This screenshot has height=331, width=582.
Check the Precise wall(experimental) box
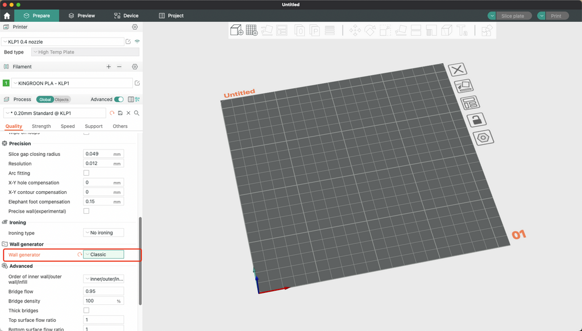tap(86, 211)
